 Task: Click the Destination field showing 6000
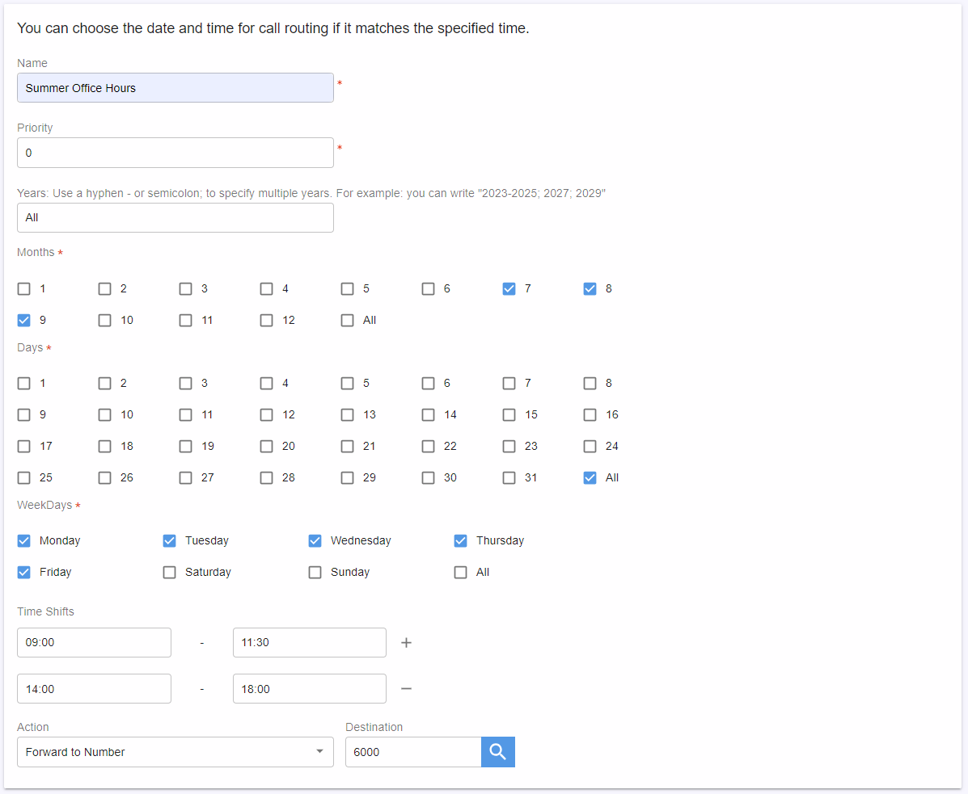click(x=413, y=751)
